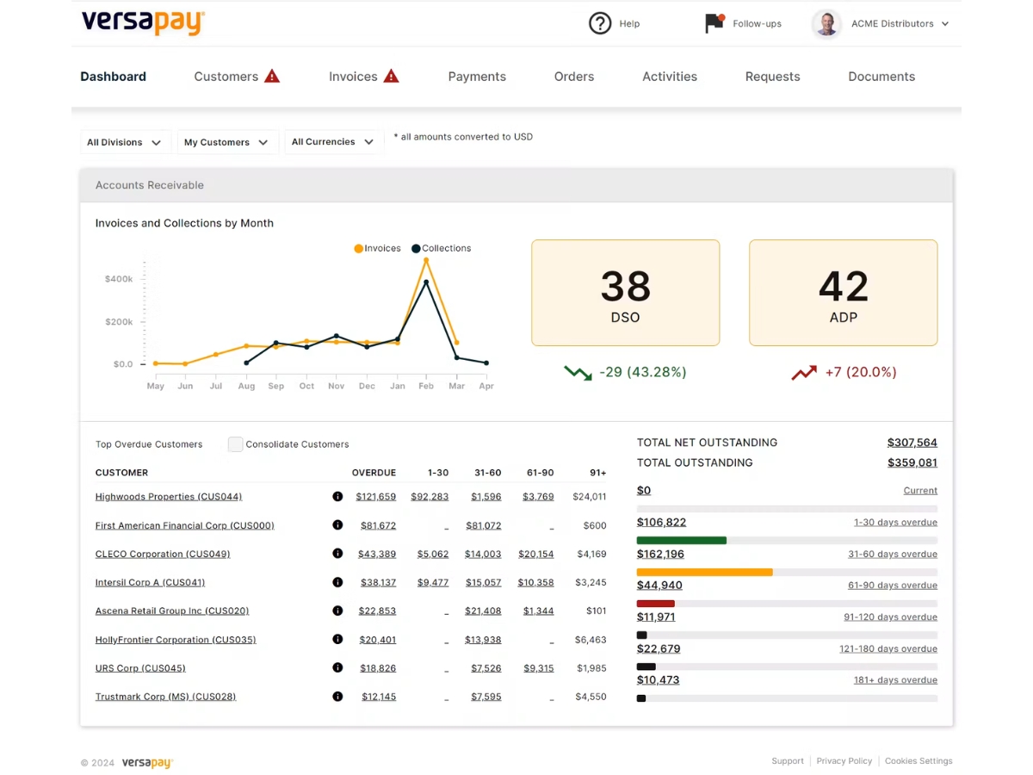The image size is (1033, 775).
Task: Click the 181+ days overdue link
Action: (x=895, y=679)
